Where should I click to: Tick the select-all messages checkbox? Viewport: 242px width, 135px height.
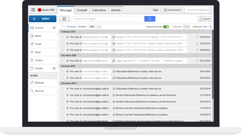[62, 27]
